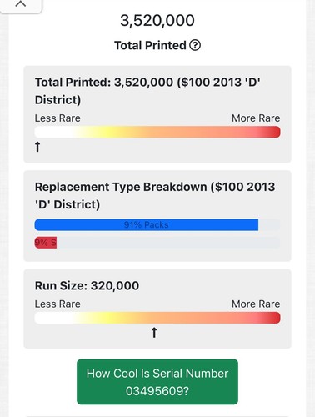The height and width of the screenshot is (417, 315).
Task: Click the Total Printed label text
Action: point(150,45)
